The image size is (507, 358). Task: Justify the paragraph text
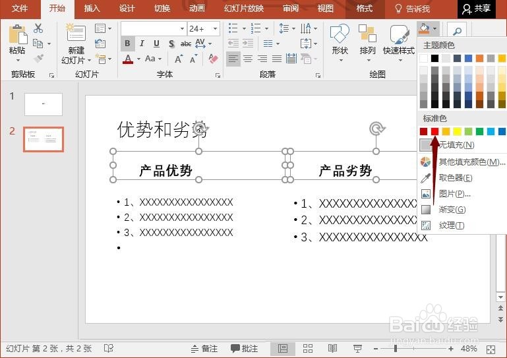tap(277, 59)
